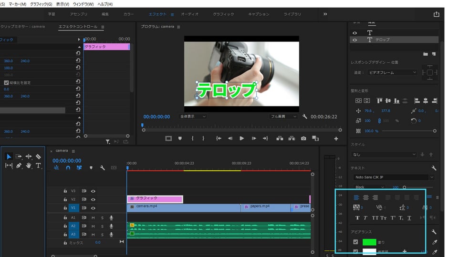This screenshot has height=257, width=458.
Task: Open the ビデオフレーム pin-to dropdown
Action: click(392, 72)
